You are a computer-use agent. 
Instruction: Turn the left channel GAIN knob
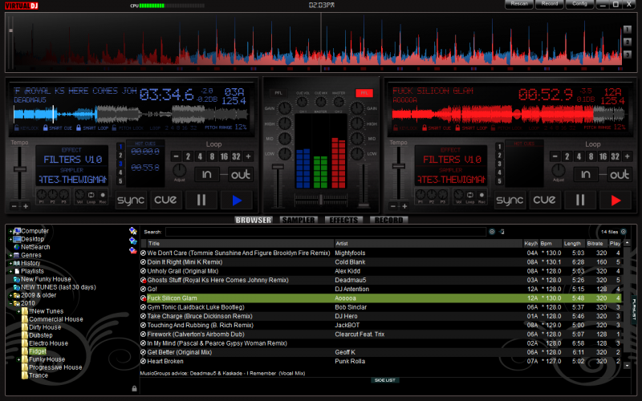pyautogui.click(x=285, y=108)
